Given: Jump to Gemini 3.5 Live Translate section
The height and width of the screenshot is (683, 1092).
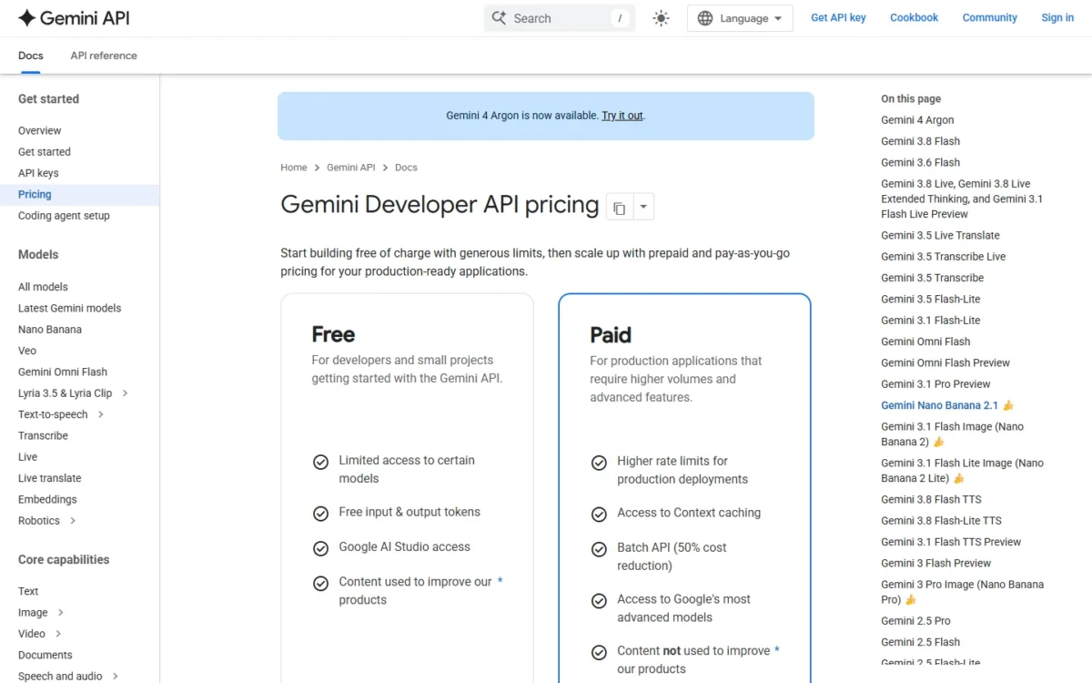Looking at the screenshot, I should click(940, 235).
